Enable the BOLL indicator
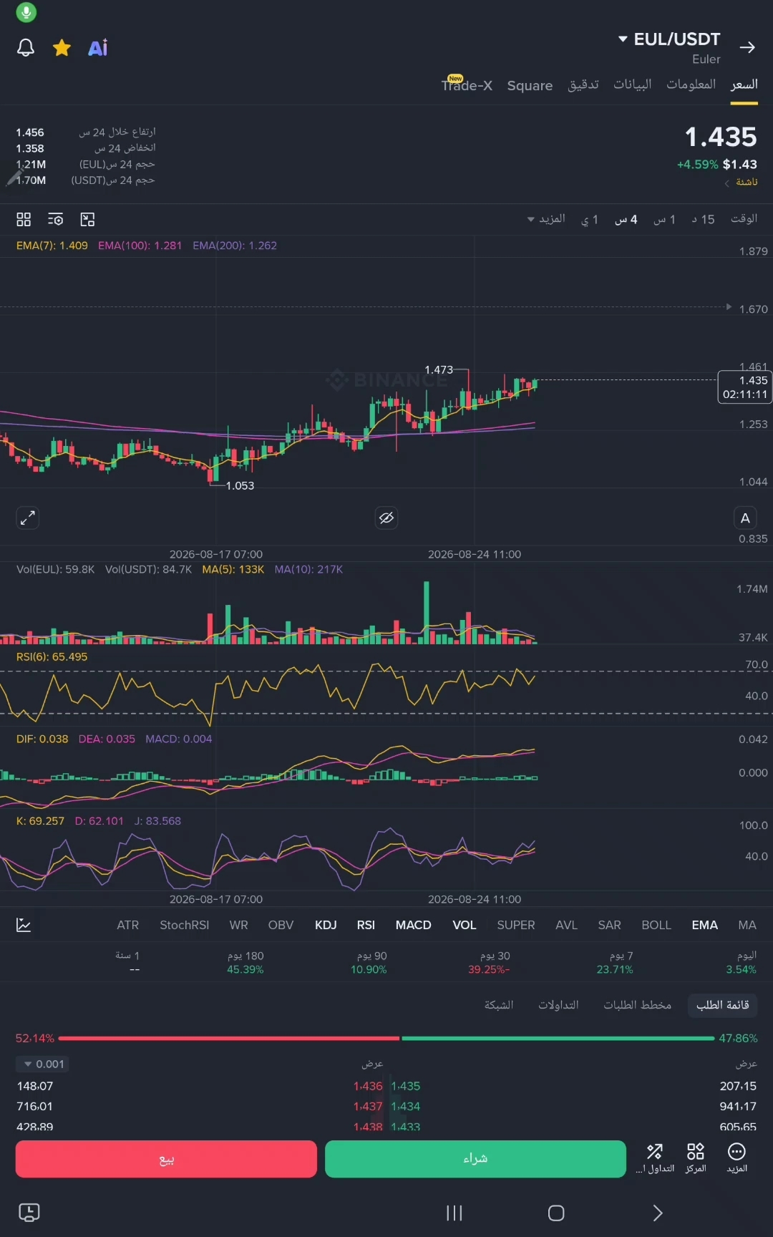Image resolution: width=773 pixels, height=1237 pixels. click(x=656, y=925)
